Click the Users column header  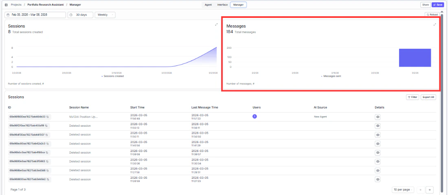[x=257, y=108]
